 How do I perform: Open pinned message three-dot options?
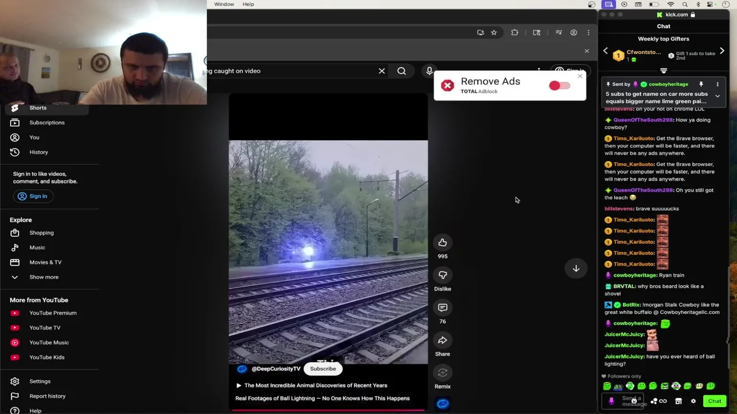pyautogui.click(x=717, y=84)
